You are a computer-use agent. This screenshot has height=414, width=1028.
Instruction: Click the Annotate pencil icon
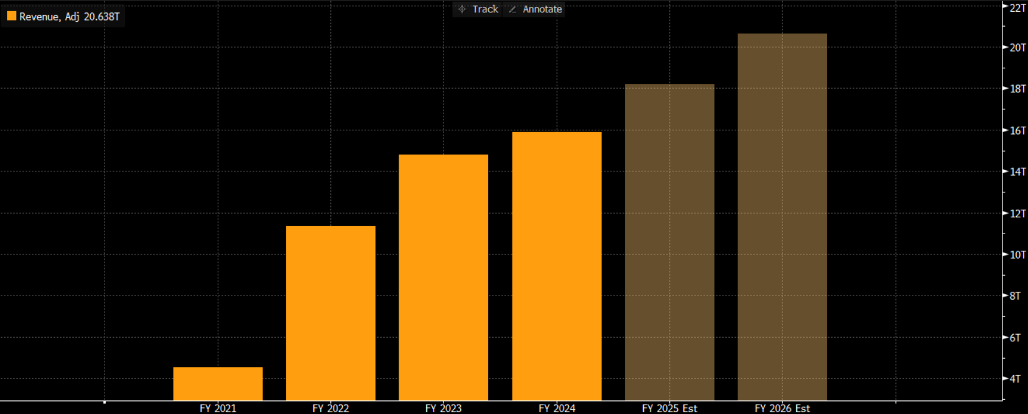pos(512,9)
